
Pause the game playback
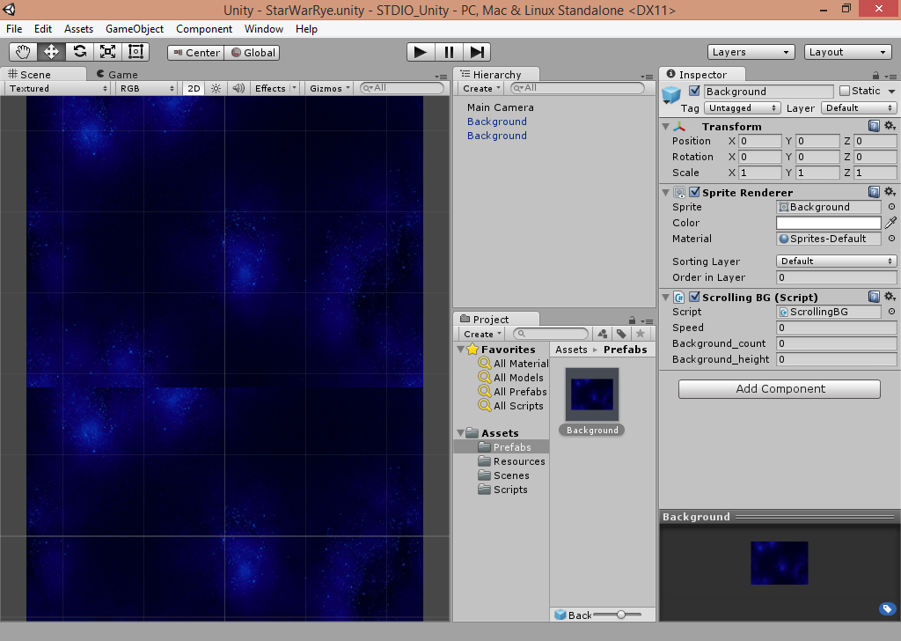click(x=449, y=52)
